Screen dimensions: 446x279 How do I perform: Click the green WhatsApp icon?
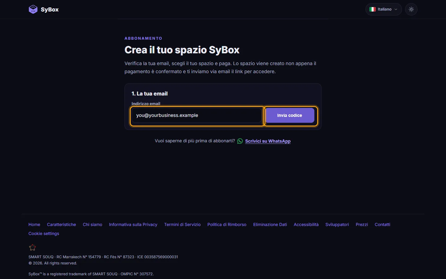[x=240, y=141]
